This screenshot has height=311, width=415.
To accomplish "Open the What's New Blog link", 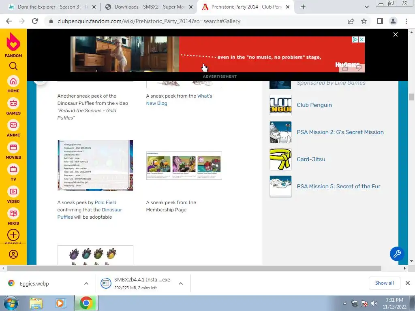I will [179, 100].
